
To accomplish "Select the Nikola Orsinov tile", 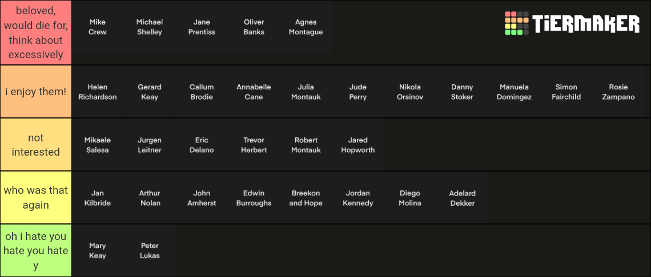I will 410,92.
